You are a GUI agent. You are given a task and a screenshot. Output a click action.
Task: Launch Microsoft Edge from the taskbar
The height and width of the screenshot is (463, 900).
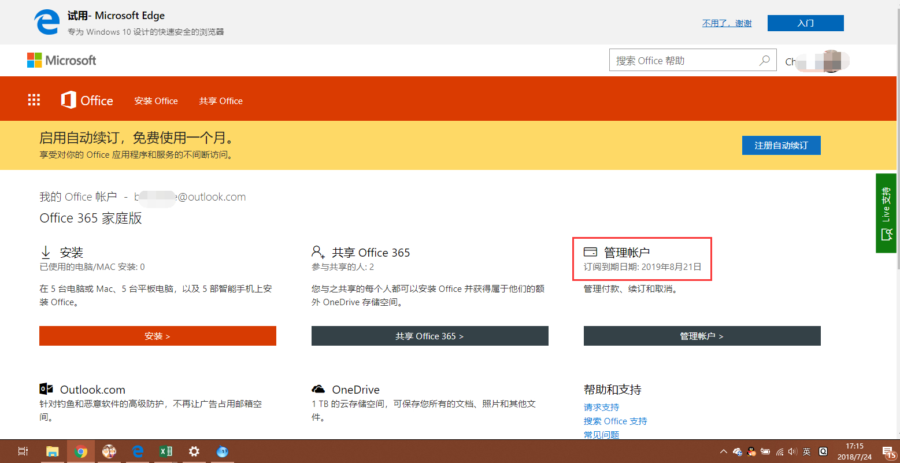pyautogui.click(x=138, y=451)
